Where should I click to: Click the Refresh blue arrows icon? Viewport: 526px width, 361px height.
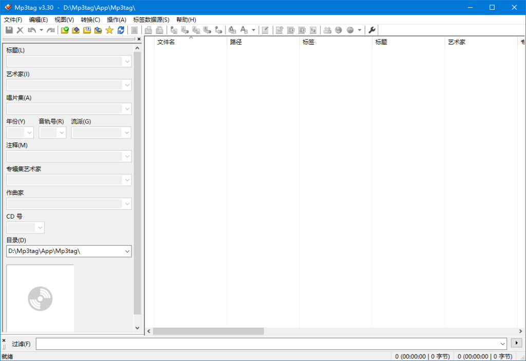click(x=121, y=30)
